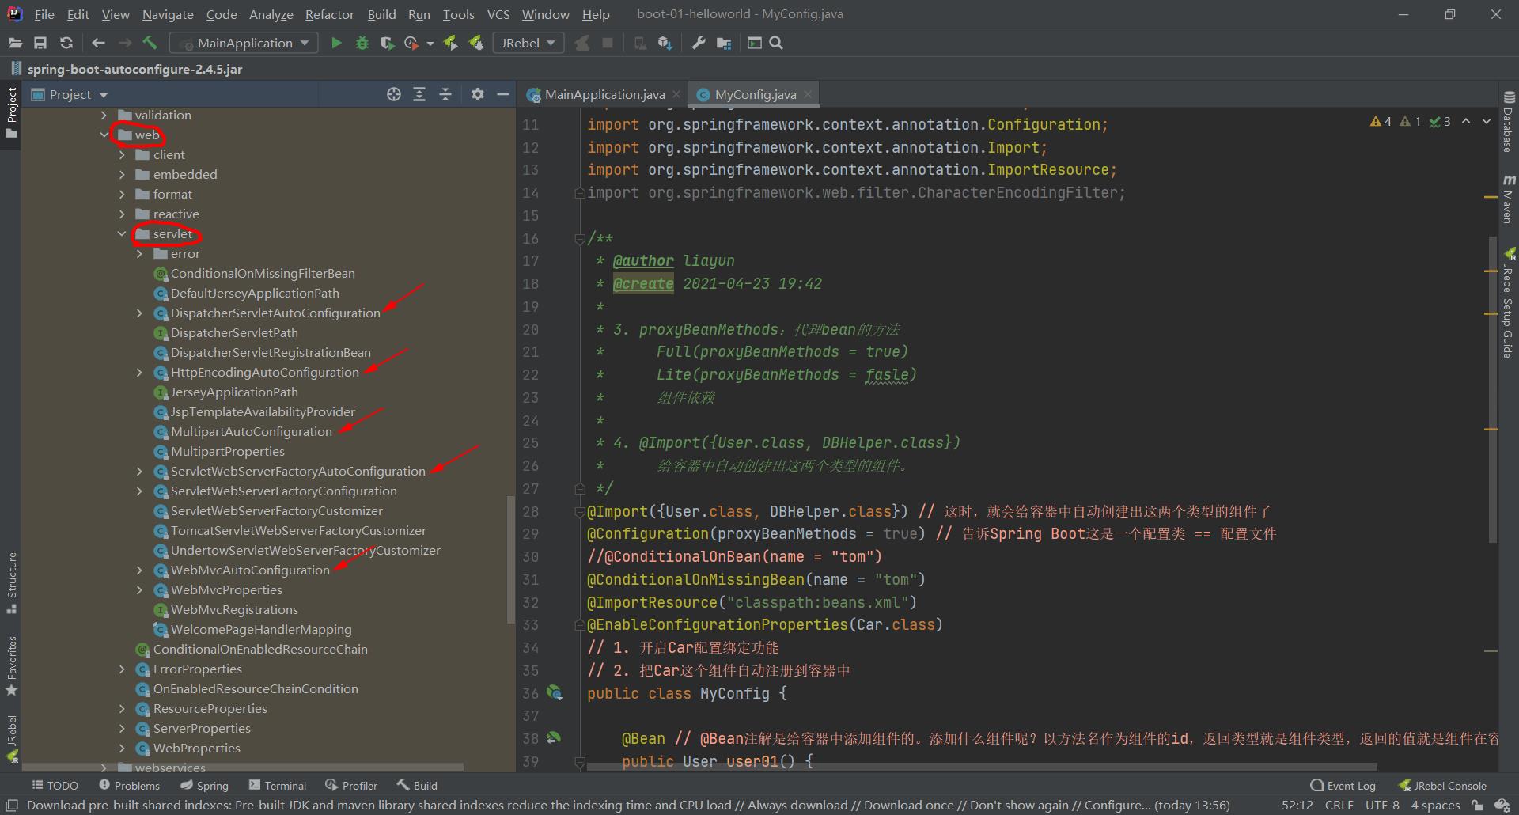The width and height of the screenshot is (1519, 815).
Task: Open the Structure side panel
Action: (x=11, y=582)
